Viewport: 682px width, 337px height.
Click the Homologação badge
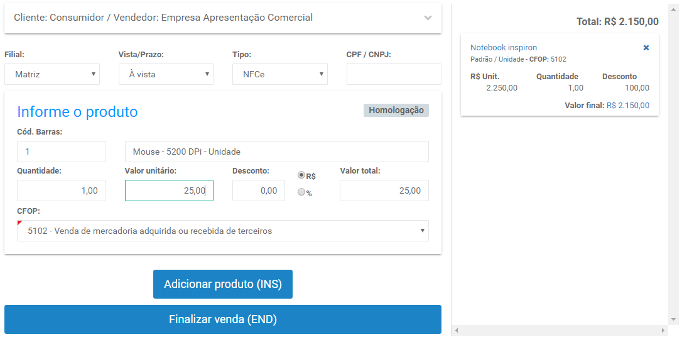click(396, 110)
